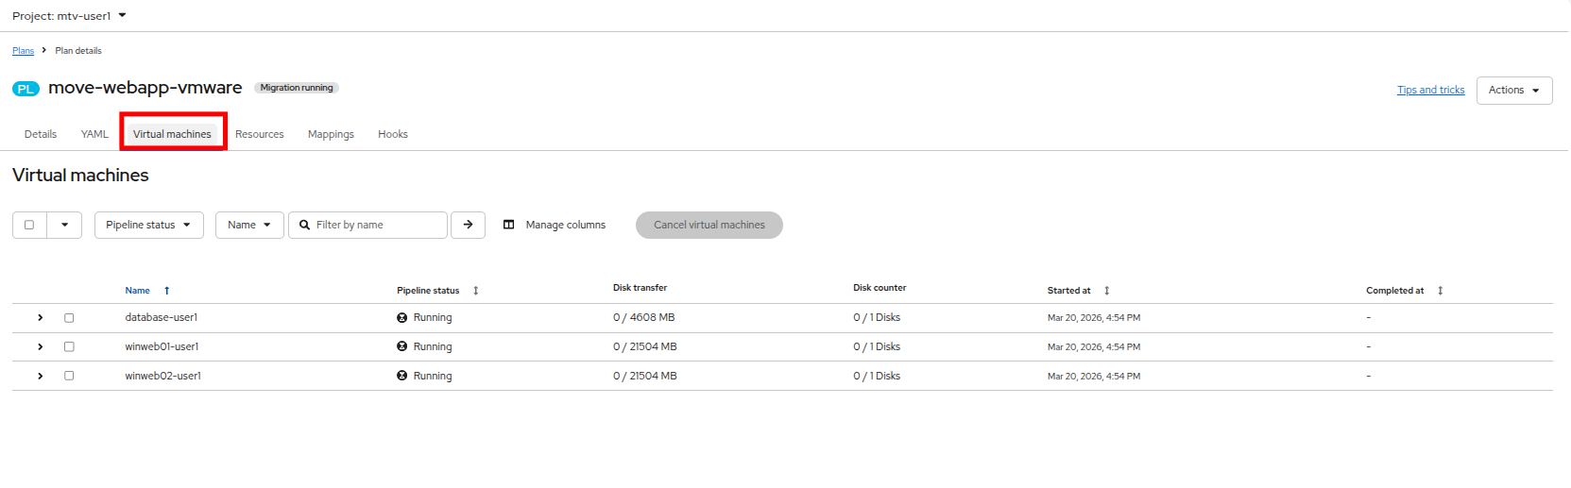Click the arrow apply-filter button
The width and height of the screenshot is (1571, 488).
coord(468,225)
